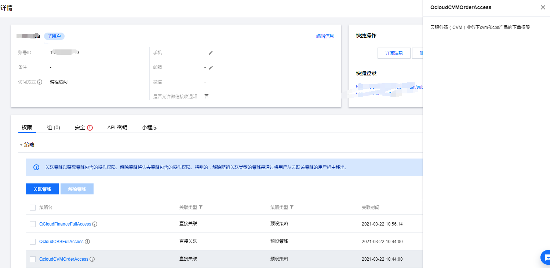The height and width of the screenshot is (268, 550).
Task: Click the red warning icon on 安全 tab
Action: (x=90, y=128)
